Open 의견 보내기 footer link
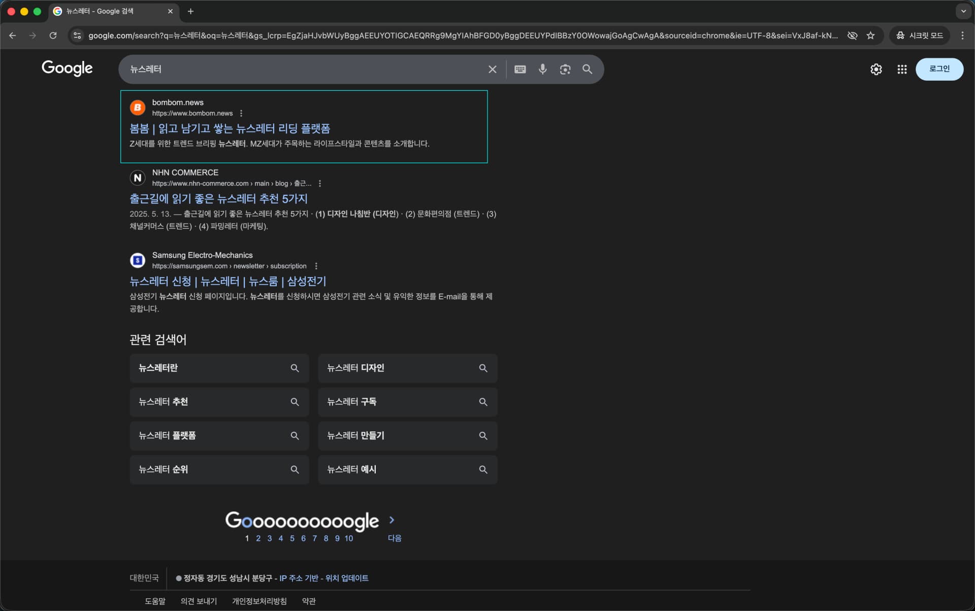 199,601
